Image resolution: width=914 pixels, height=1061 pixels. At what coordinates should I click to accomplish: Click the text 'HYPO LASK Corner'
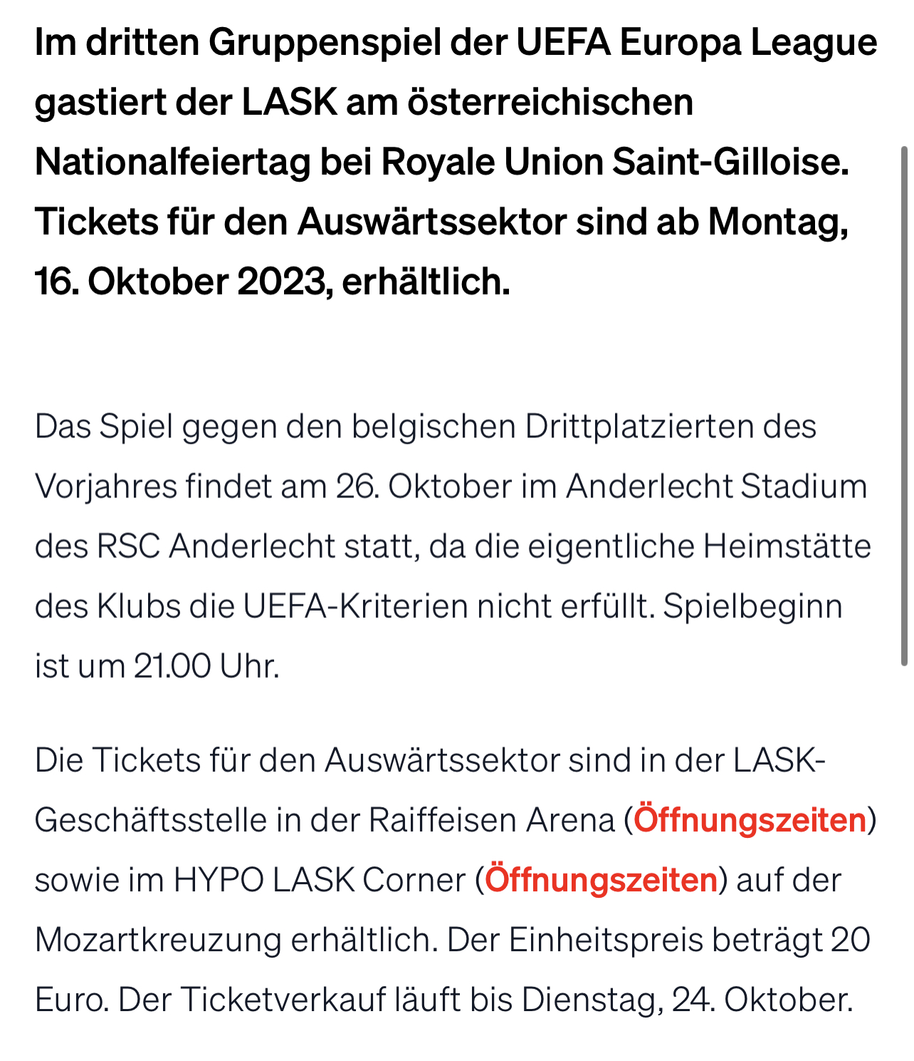(x=319, y=880)
